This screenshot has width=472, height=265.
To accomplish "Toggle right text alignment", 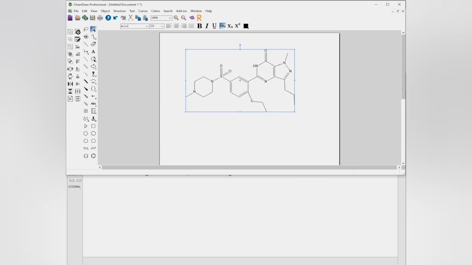I will click(184, 26).
